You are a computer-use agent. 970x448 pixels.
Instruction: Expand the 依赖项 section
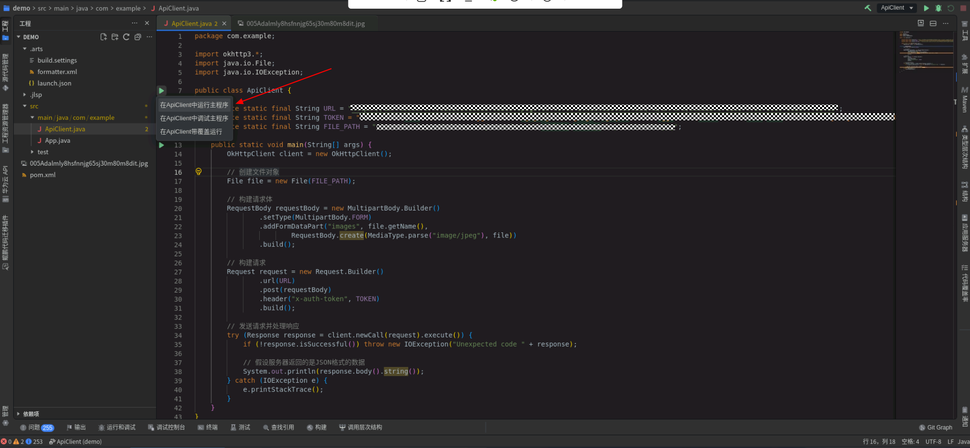pos(18,414)
